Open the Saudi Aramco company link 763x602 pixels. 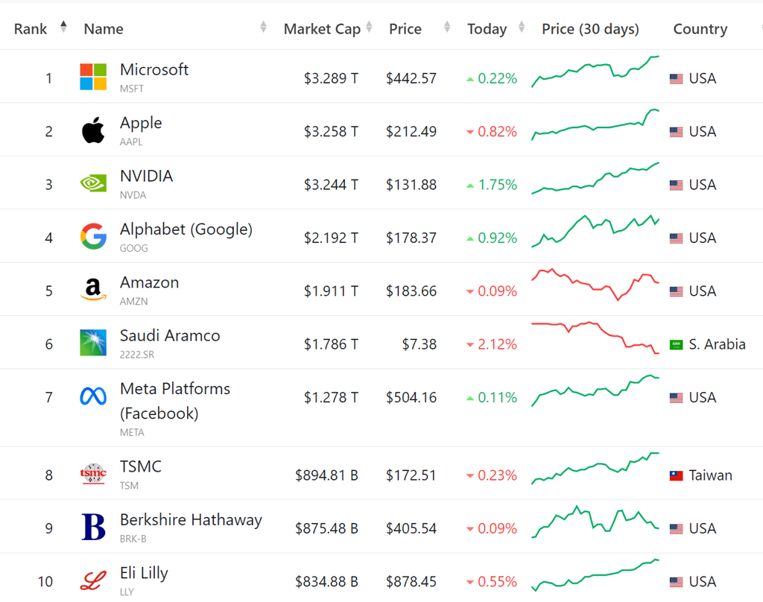pos(170,336)
